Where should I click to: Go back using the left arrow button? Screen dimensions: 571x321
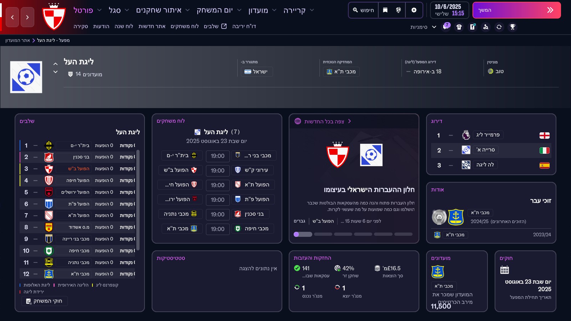click(x=12, y=17)
